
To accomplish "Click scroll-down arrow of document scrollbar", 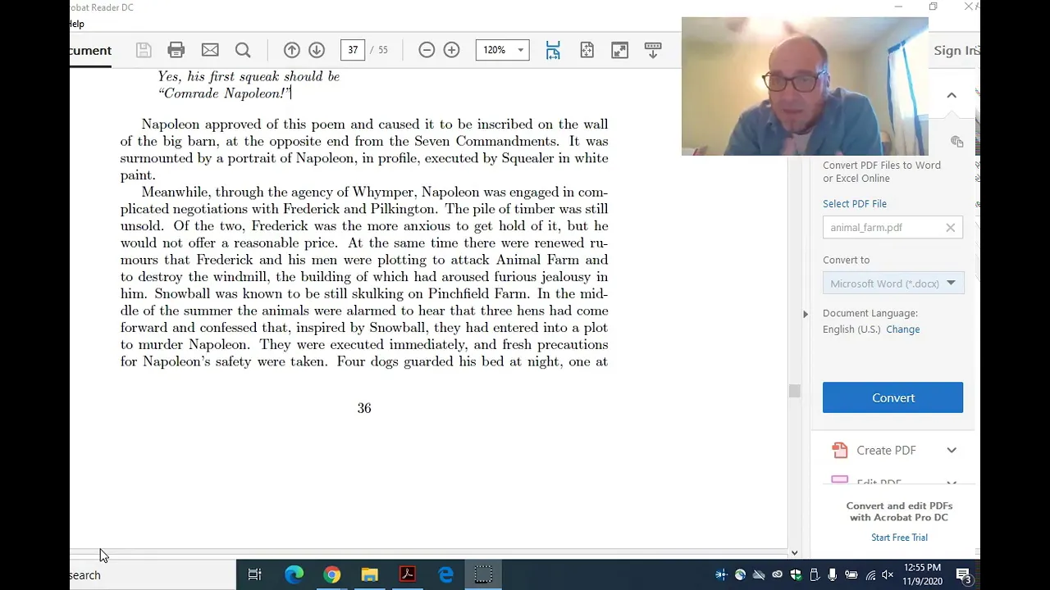I will [x=794, y=553].
